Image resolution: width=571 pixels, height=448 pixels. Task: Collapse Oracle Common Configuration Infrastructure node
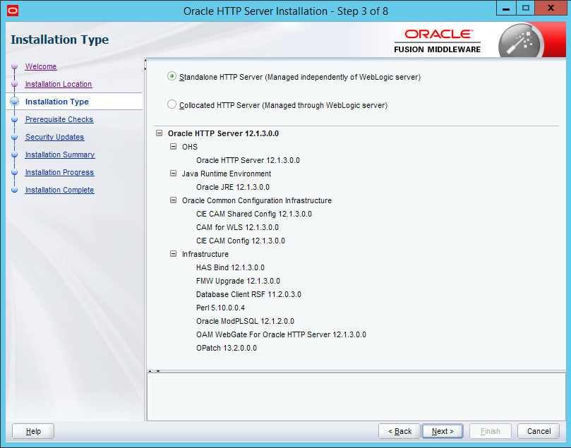coord(174,200)
